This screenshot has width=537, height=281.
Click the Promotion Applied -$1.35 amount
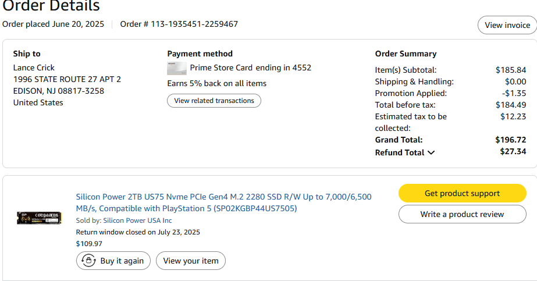(513, 93)
